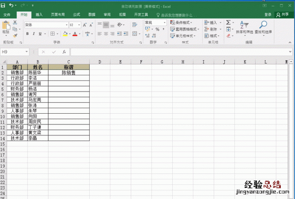Switch to the 插入 ribbon tab
295x199 pixels.
pyautogui.click(x=39, y=15)
